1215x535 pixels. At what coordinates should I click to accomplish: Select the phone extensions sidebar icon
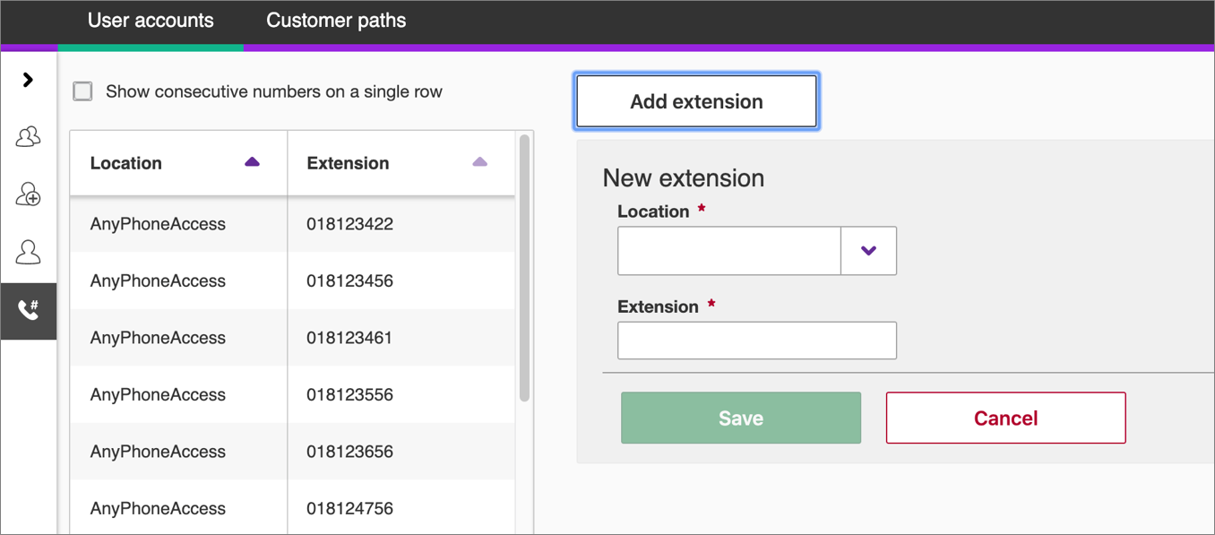[28, 310]
